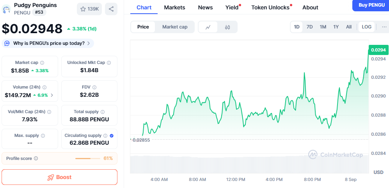Add PENGU to watchlist via star

point(89,9)
